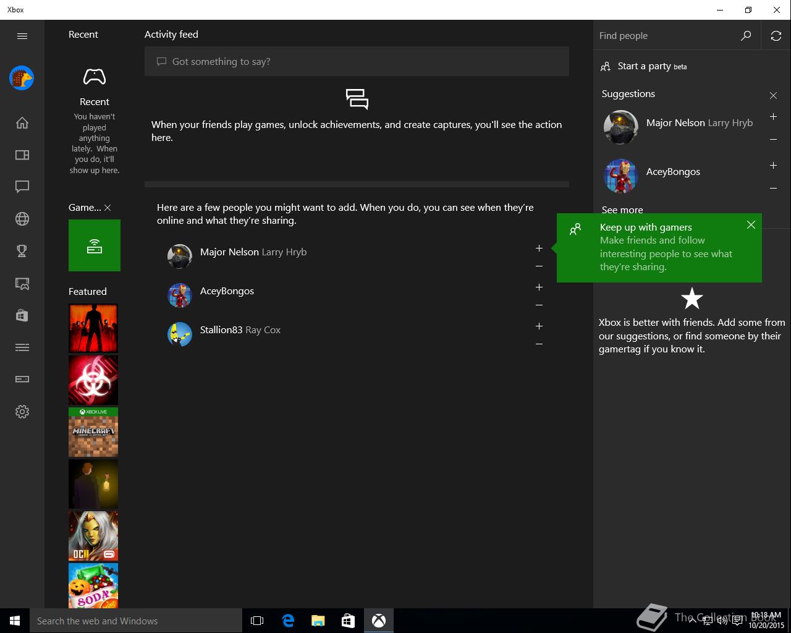The height and width of the screenshot is (633, 791).
Task: Add Stallion83 in activity feed
Action: (x=539, y=326)
